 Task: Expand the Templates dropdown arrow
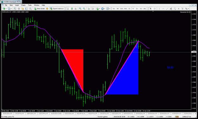110,9
